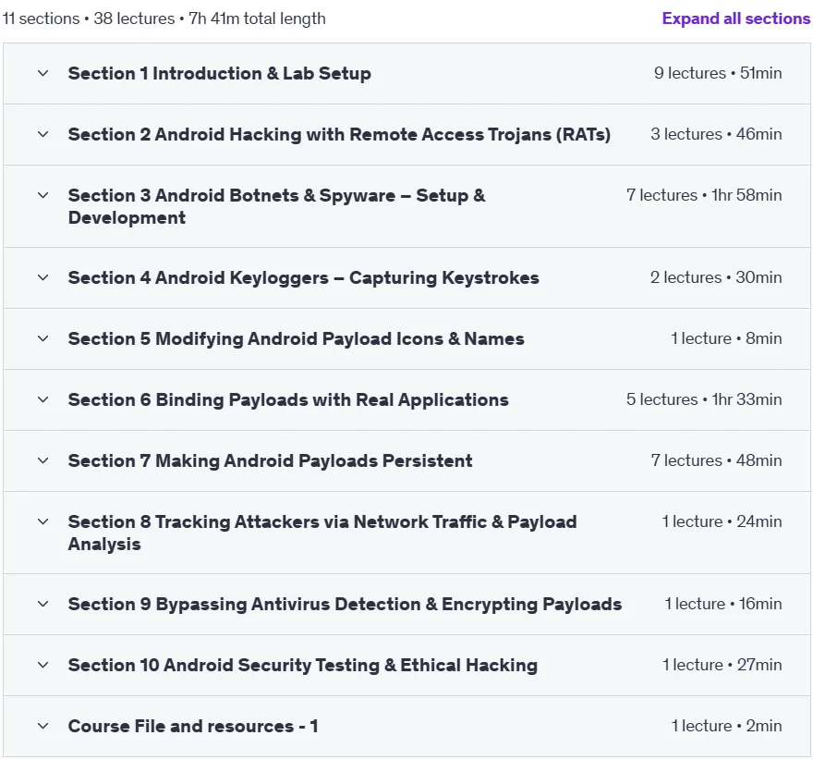Viewport: 813px width, 760px height.
Task: Expand Section 8 Tracking Attackers chevron
Action: click(x=43, y=521)
